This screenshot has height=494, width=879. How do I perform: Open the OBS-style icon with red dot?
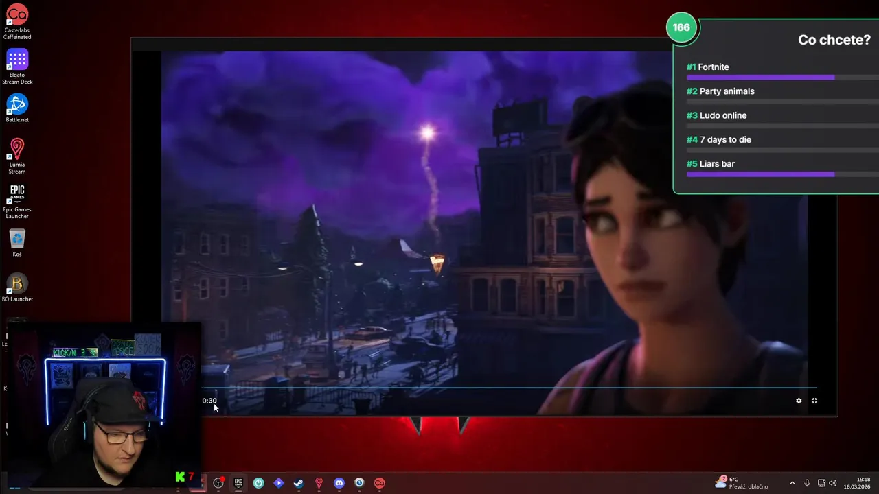pyautogui.click(x=218, y=483)
